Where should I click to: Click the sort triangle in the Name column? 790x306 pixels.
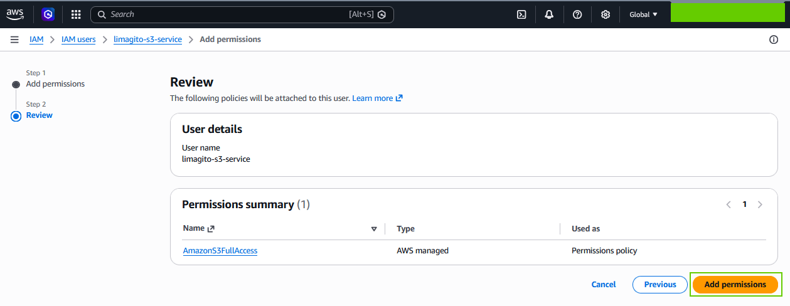point(374,229)
